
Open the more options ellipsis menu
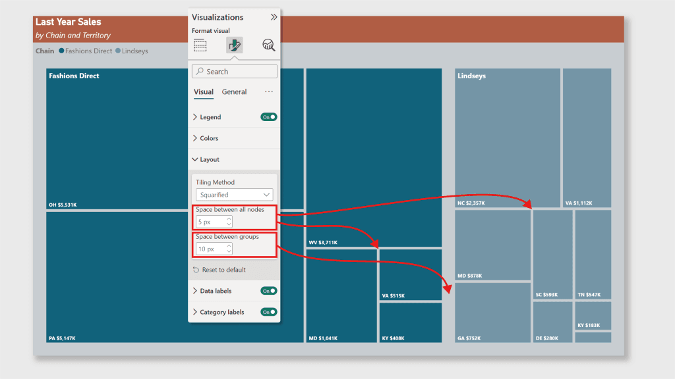click(269, 91)
